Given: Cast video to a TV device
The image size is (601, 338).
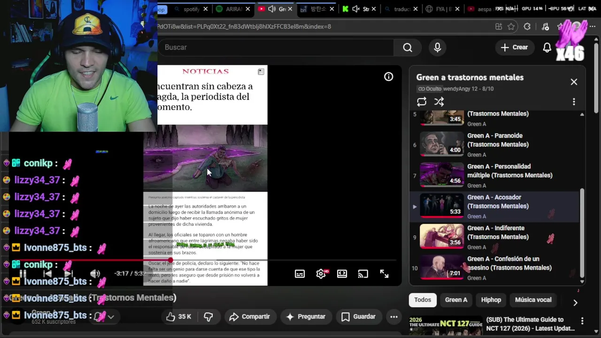Looking at the screenshot, I should pyautogui.click(x=363, y=274).
